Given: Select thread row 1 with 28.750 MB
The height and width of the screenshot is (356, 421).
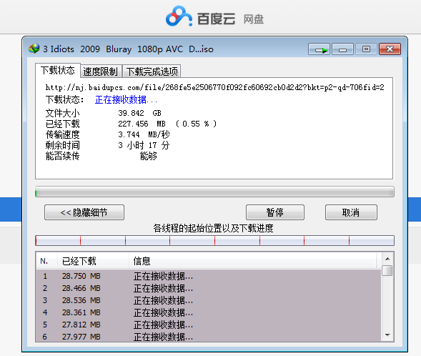Looking at the screenshot, I should pyautogui.click(x=208, y=276).
